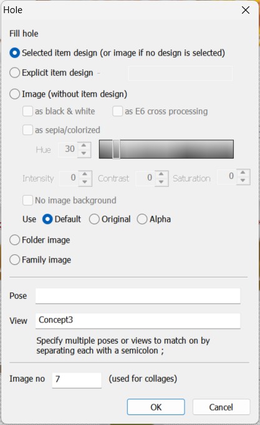The width and height of the screenshot is (260, 425).
Task: Click the hue slider handle
Action: (116, 149)
